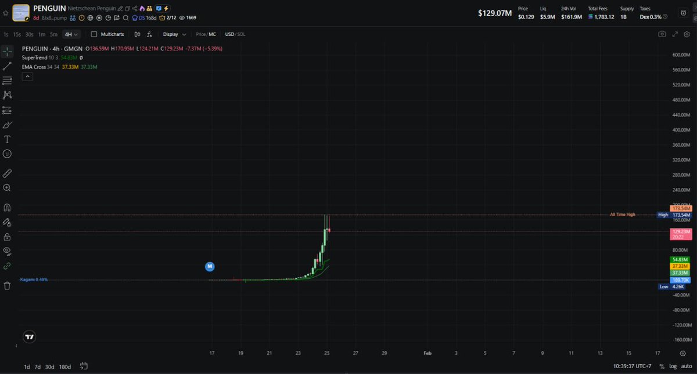Open the candlestick chart type icon
This screenshot has height=374, width=697.
click(x=138, y=34)
